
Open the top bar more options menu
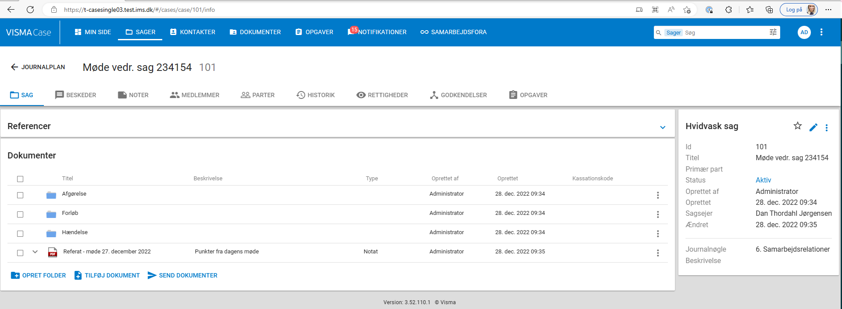[x=821, y=32]
